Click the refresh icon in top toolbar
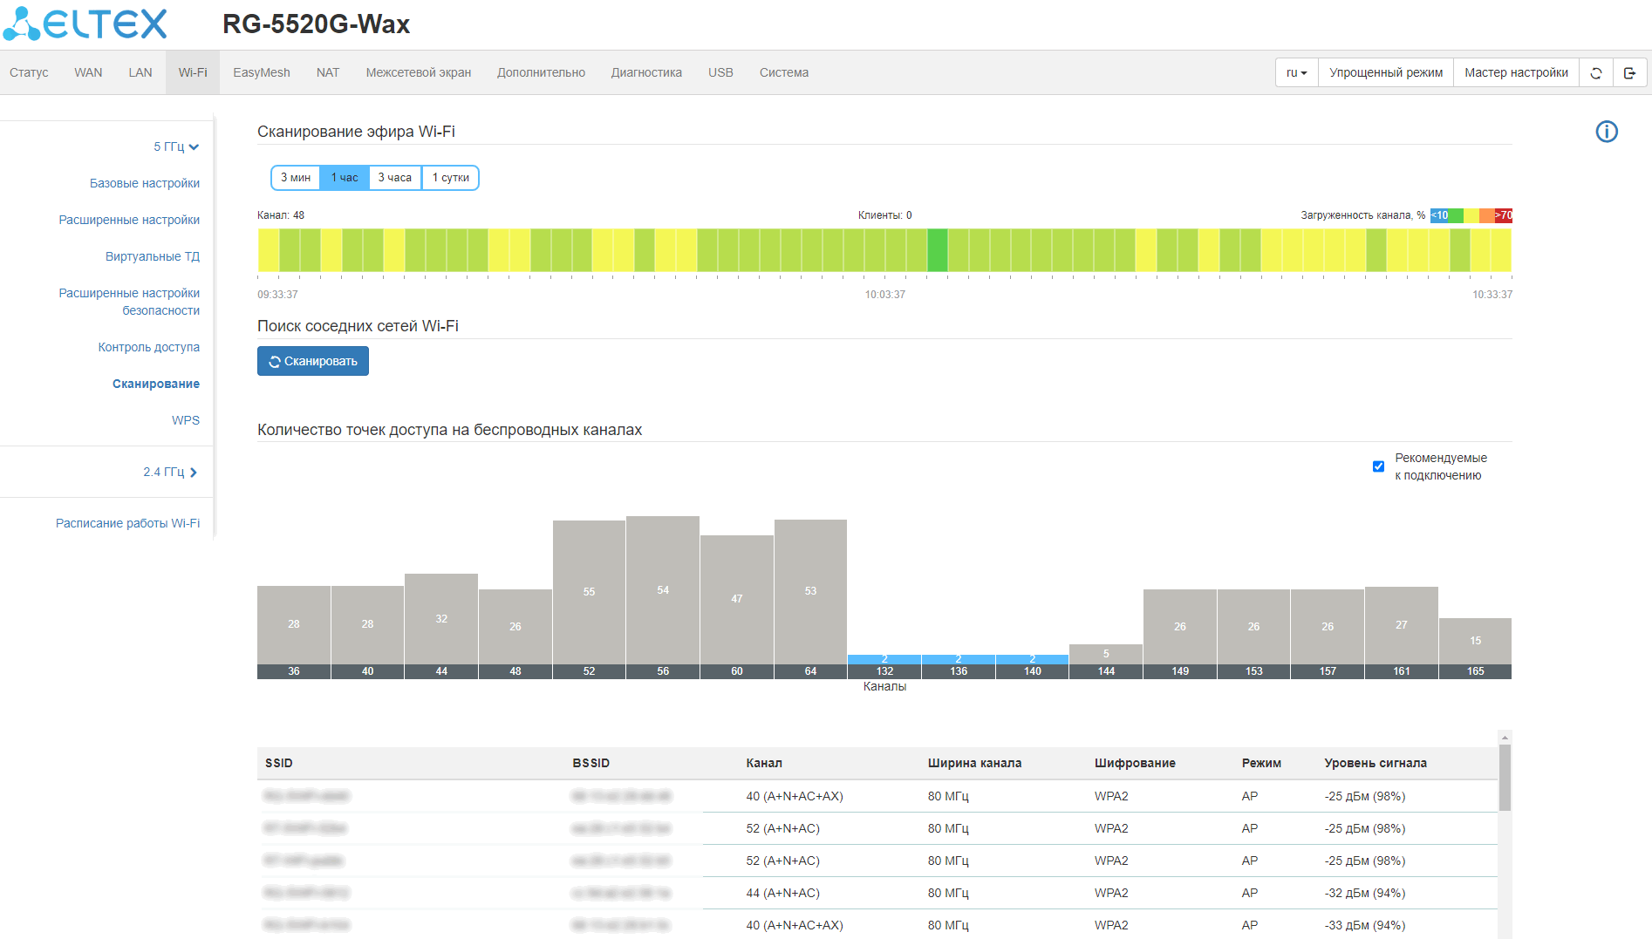 (x=1595, y=73)
